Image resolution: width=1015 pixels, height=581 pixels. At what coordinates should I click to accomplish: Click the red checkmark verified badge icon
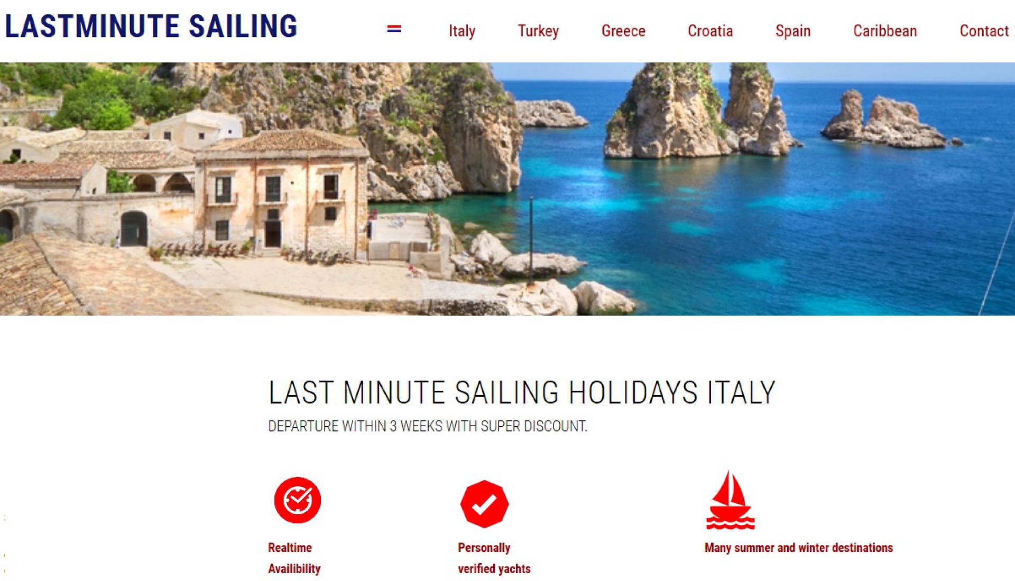pos(484,504)
